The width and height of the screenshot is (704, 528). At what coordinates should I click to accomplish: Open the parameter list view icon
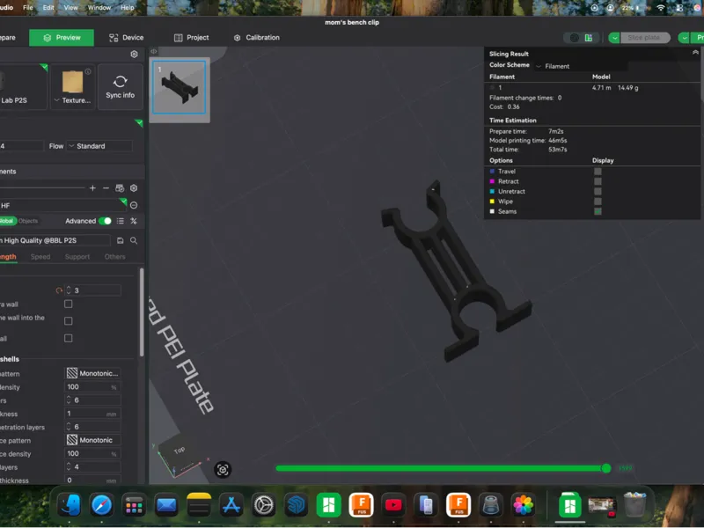coord(121,221)
